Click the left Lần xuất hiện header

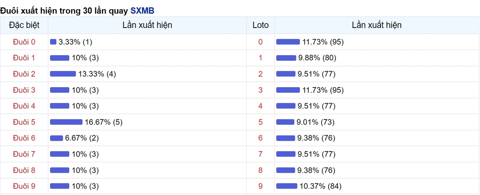(147, 25)
